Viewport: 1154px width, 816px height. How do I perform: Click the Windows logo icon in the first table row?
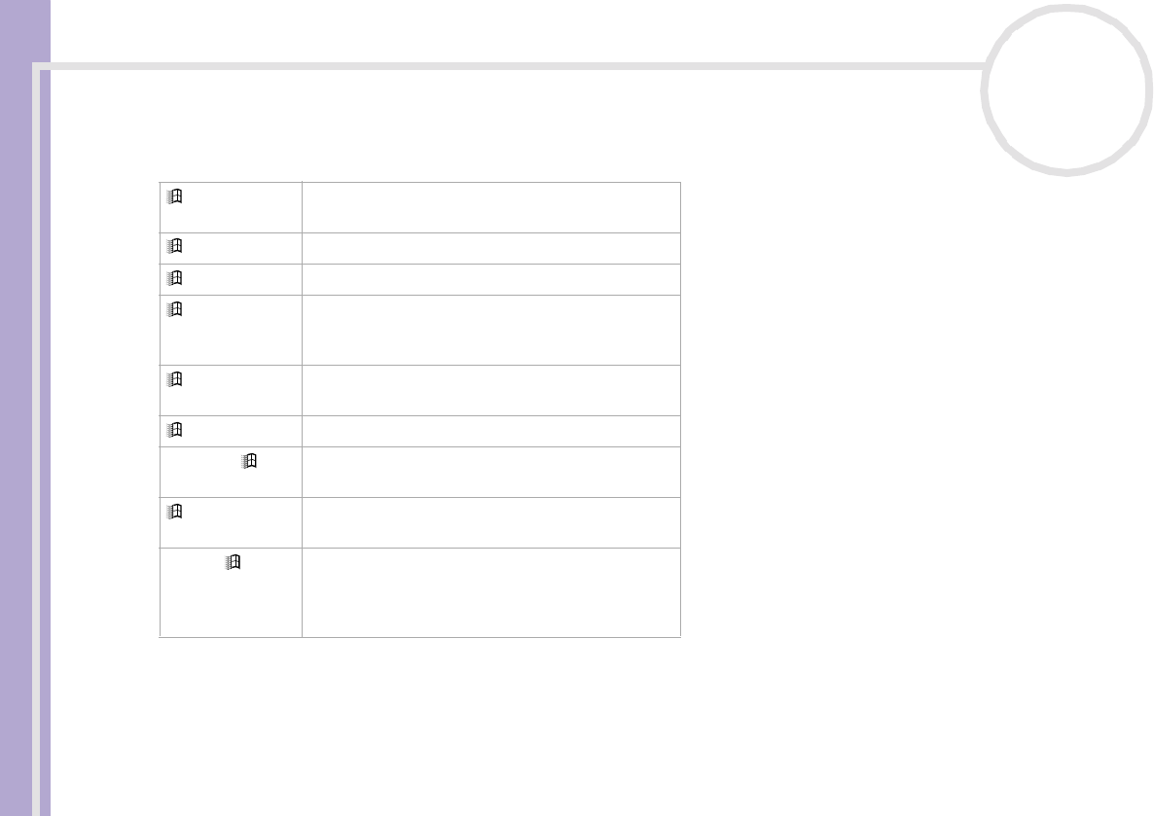click(174, 197)
